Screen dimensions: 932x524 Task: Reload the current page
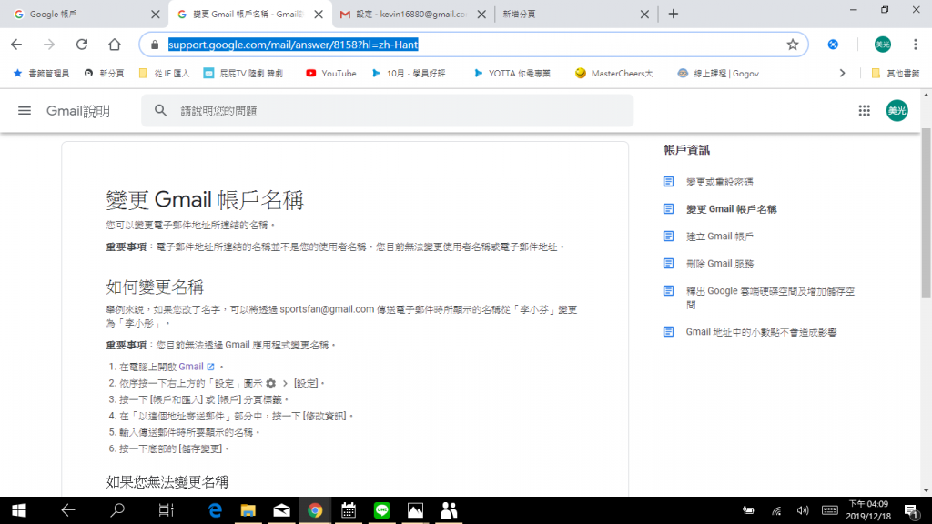click(x=82, y=45)
